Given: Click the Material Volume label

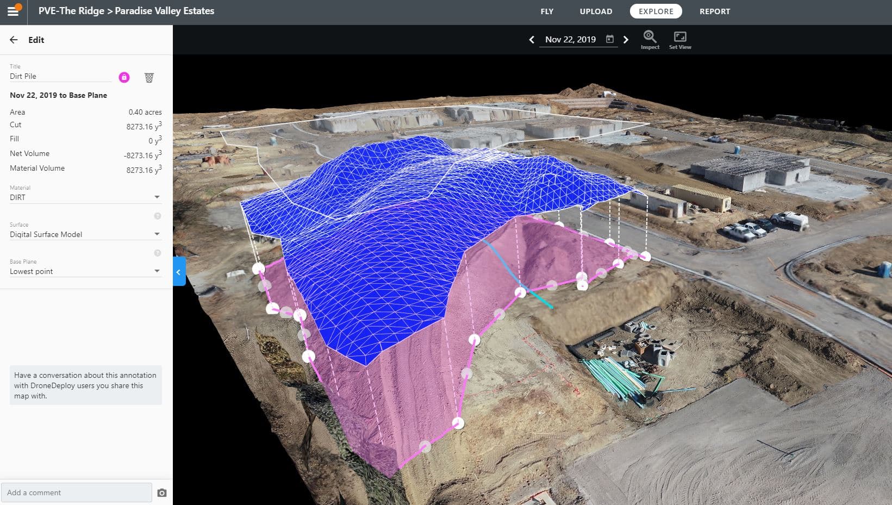Looking at the screenshot, I should click(x=37, y=168).
